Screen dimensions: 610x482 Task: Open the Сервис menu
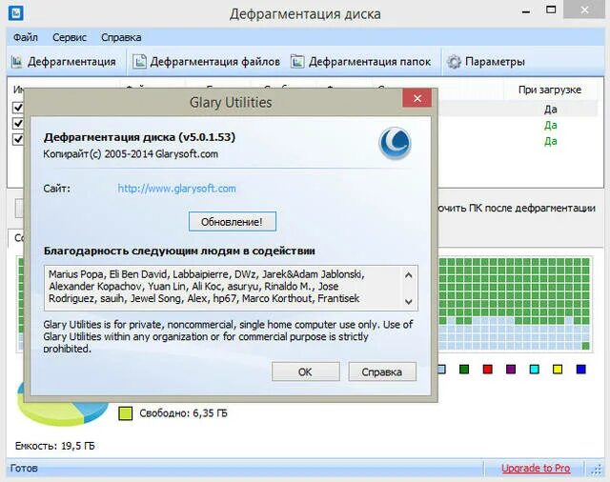[x=70, y=38]
